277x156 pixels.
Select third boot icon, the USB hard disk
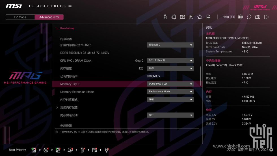[x=58, y=150]
